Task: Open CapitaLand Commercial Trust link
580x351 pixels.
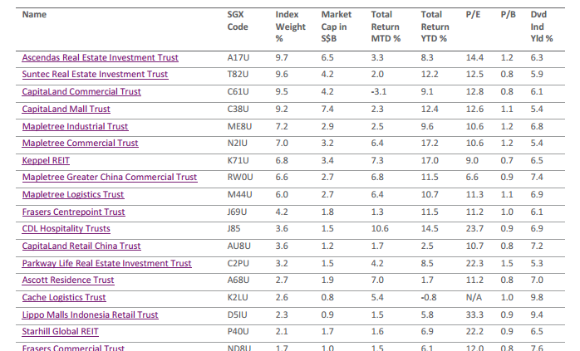Action: pyautogui.click(x=81, y=92)
